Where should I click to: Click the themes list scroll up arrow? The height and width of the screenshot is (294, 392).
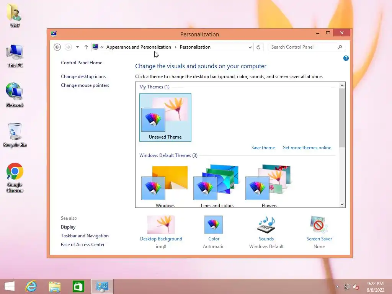pos(342,85)
